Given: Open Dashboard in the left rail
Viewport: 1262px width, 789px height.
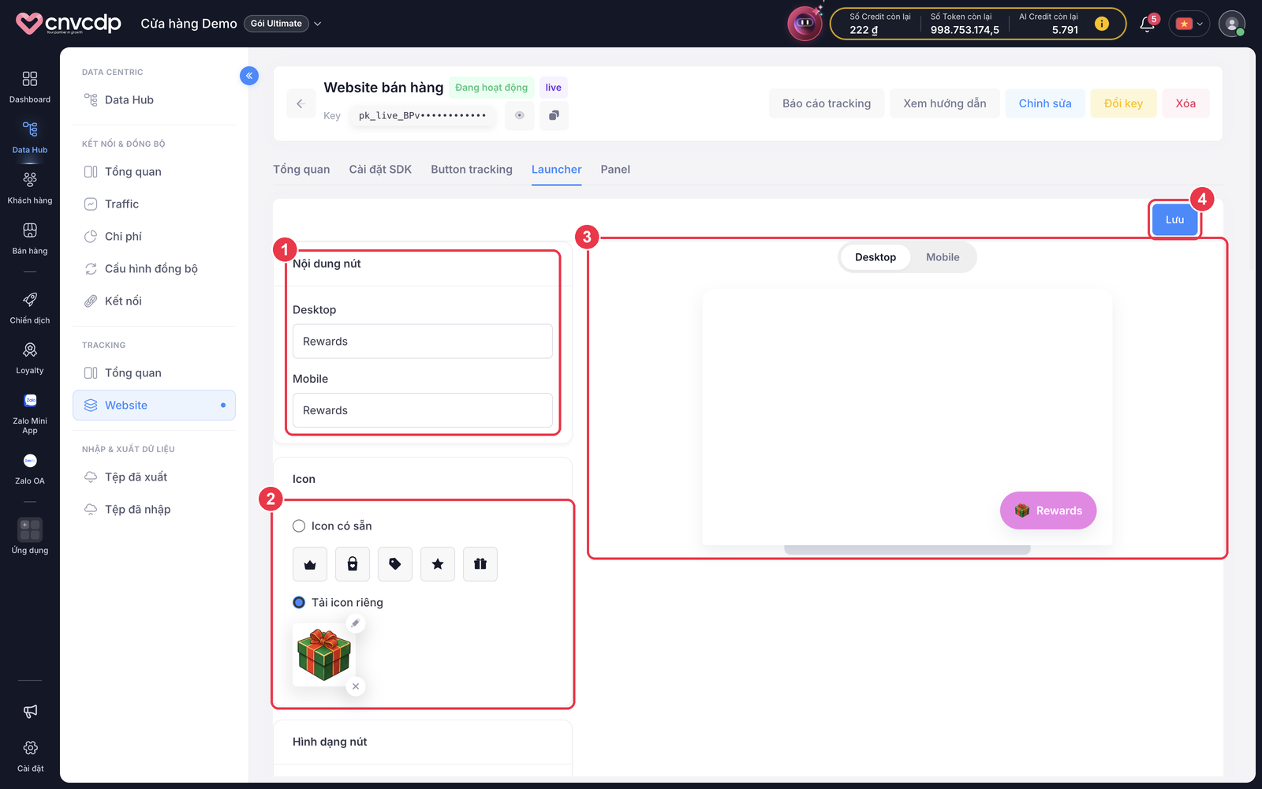Looking at the screenshot, I should pos(30,87).
